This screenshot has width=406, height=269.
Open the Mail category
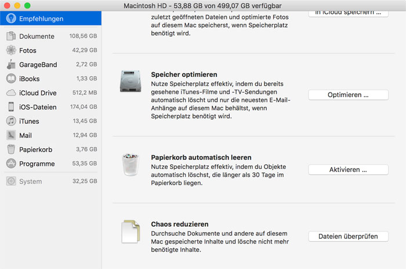(x=51, y=135)
